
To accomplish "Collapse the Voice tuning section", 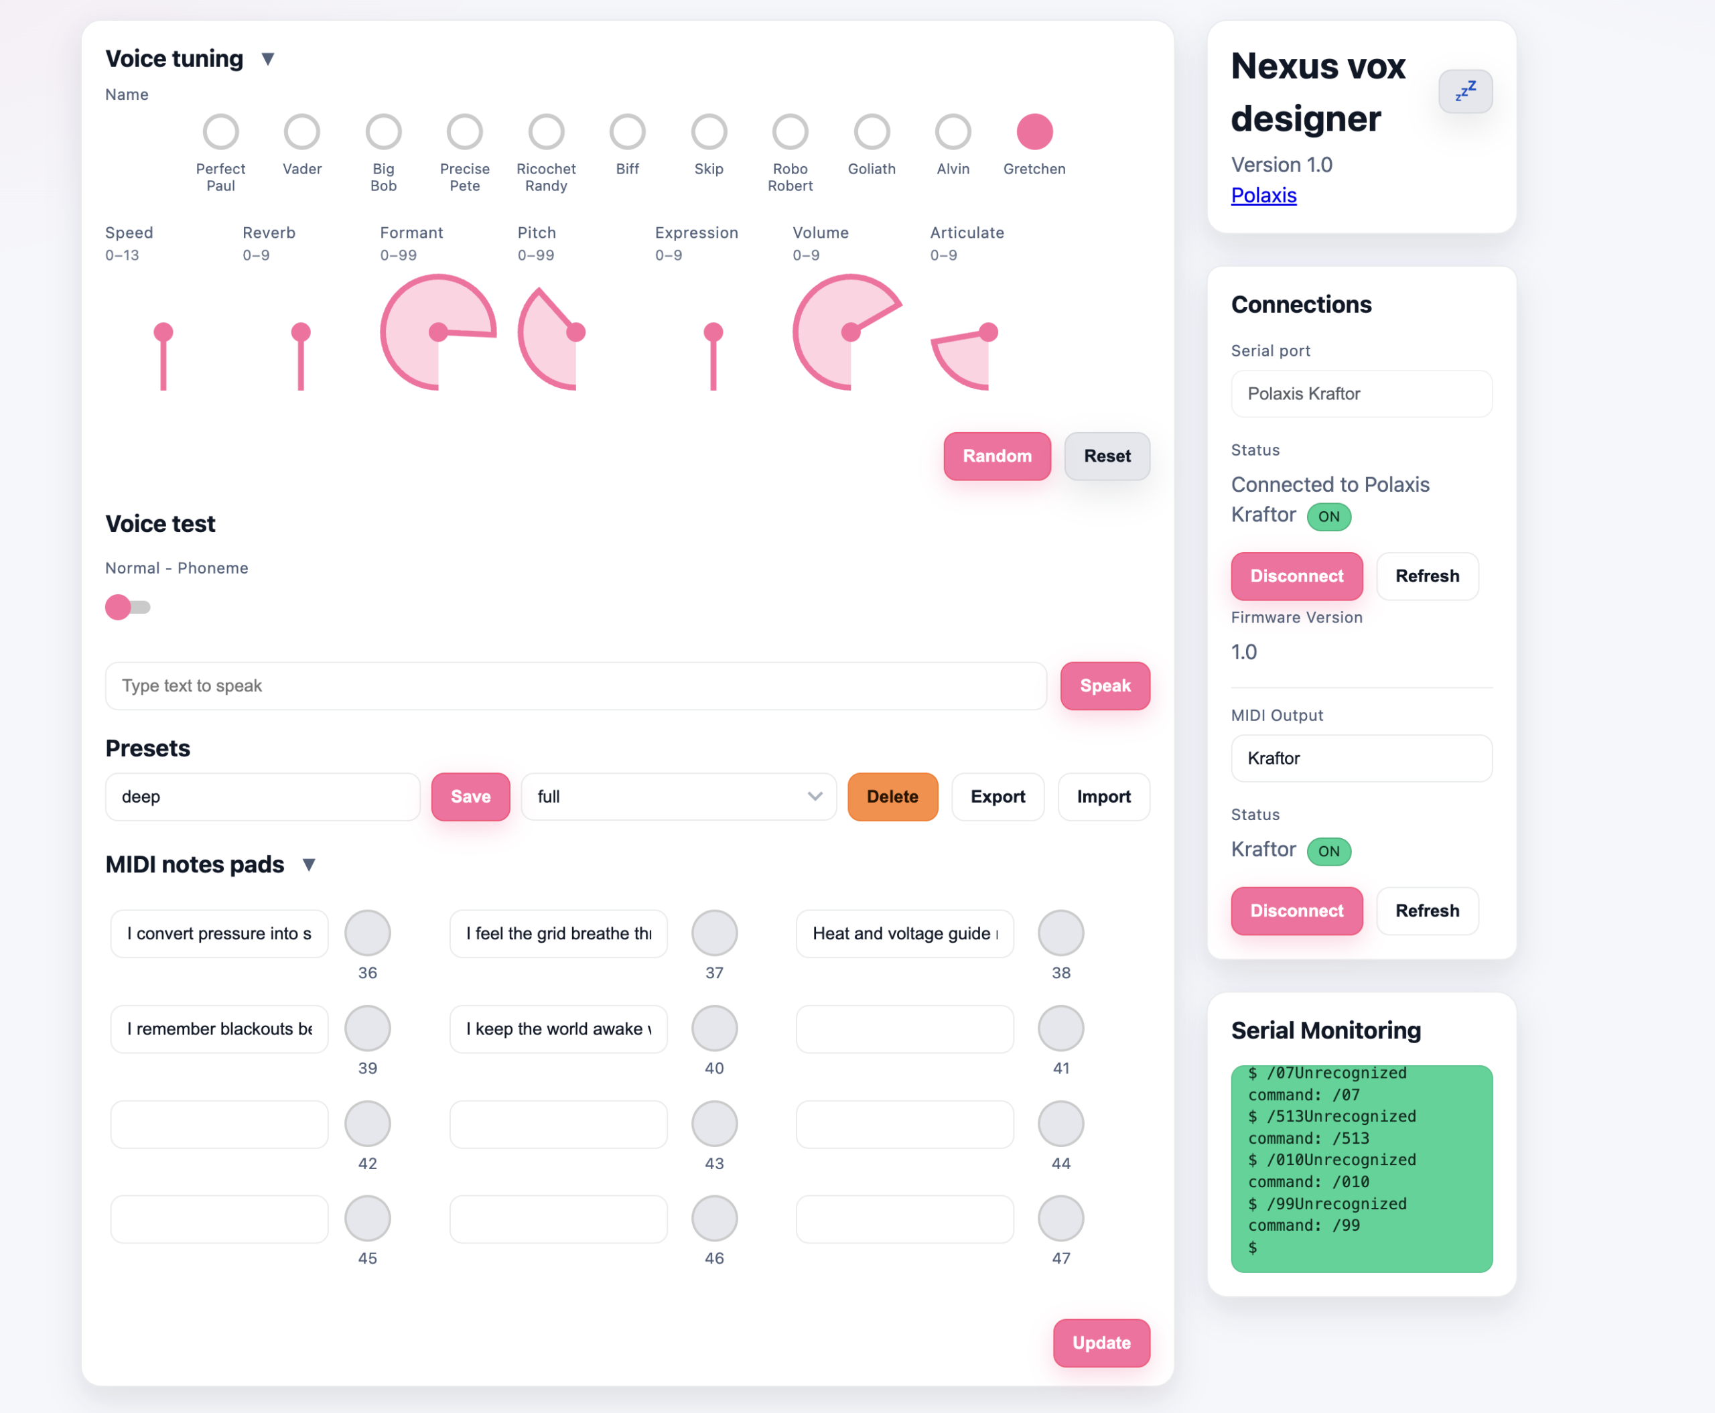I will click(x=268, y=60).
